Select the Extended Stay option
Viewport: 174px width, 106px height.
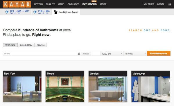pyautogui.click(x=26, y=45)
